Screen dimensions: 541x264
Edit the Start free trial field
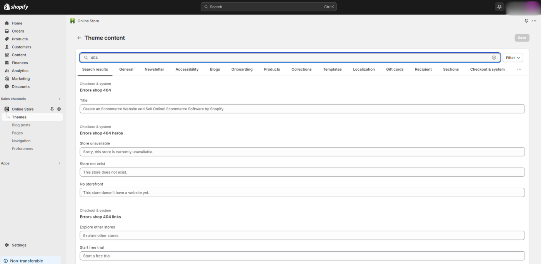tap(302, 256)
